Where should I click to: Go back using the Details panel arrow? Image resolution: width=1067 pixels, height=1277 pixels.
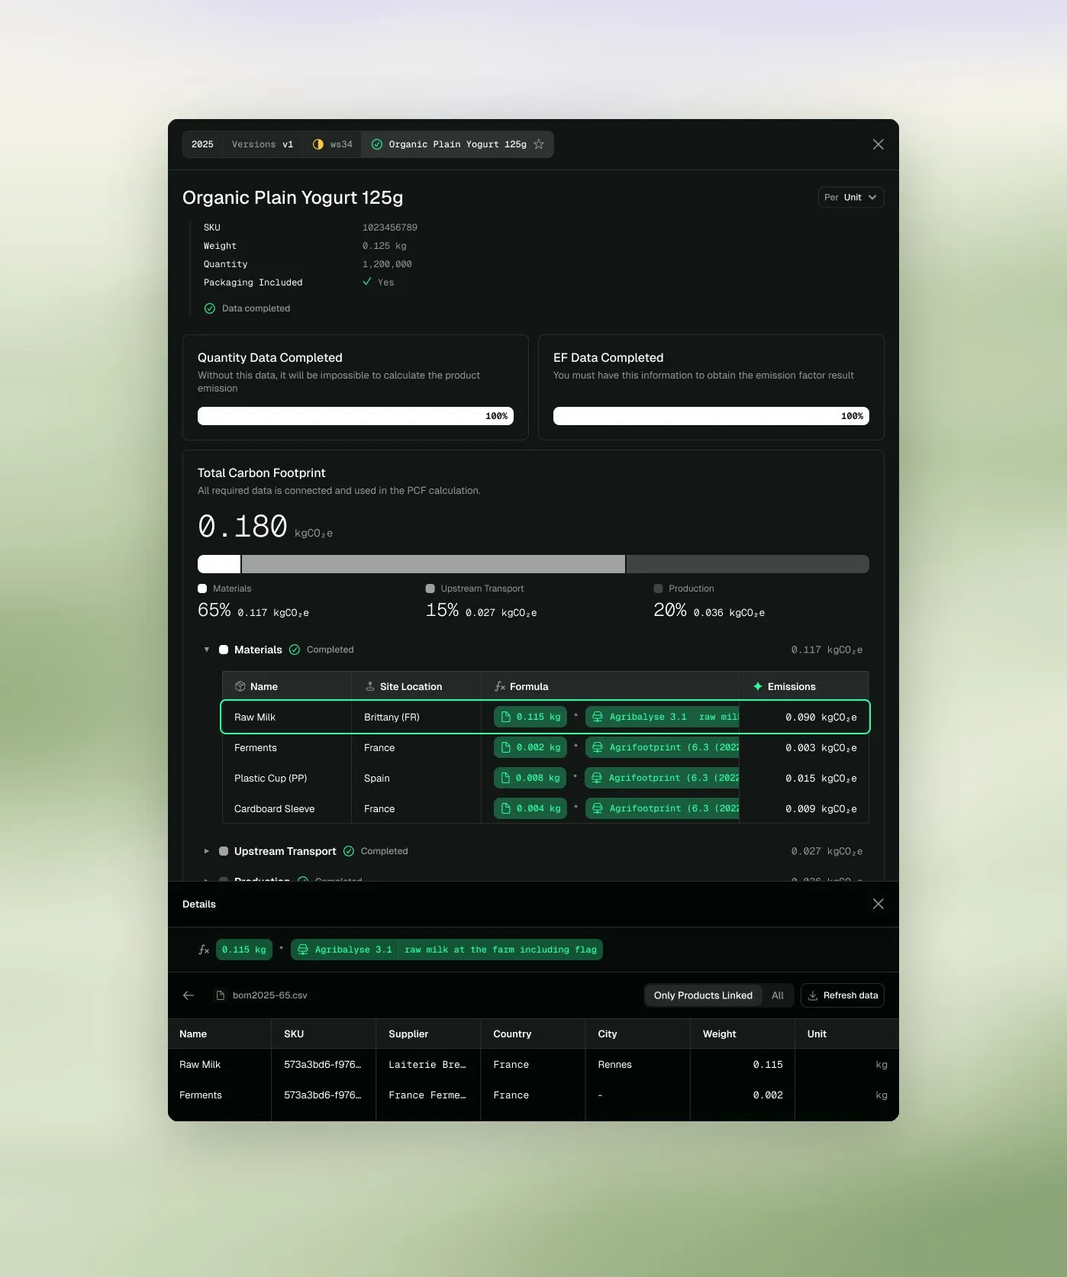pyautogui.click(x=189, y=995)
